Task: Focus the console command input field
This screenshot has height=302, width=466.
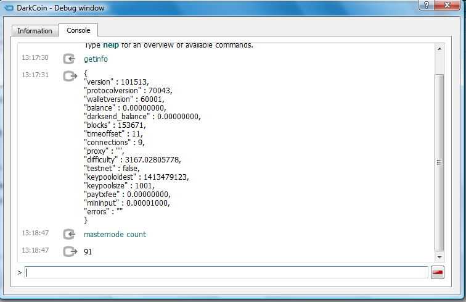Action: pyautogui.click(x=226, y=272)
